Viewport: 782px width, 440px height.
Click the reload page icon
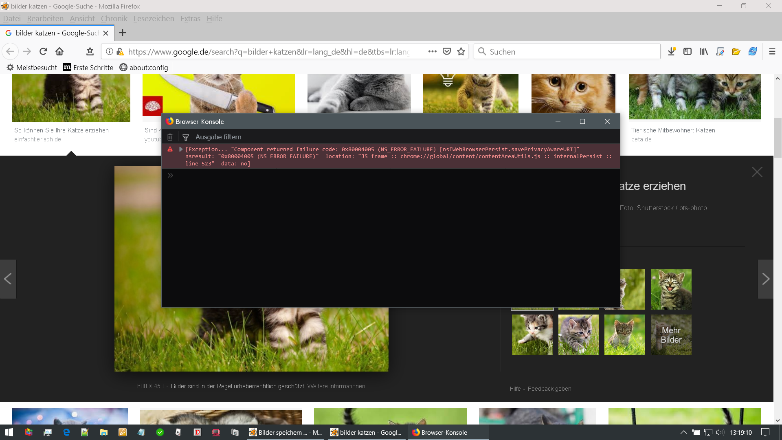click(x=43, y=52)
